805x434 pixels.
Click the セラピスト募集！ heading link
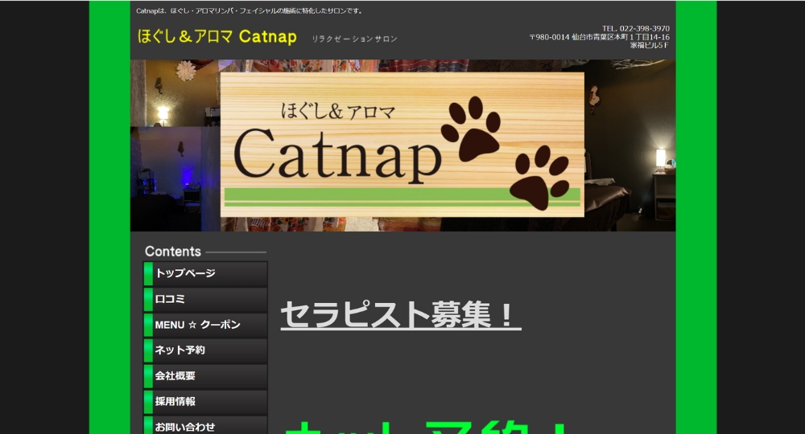pos(400,314)
